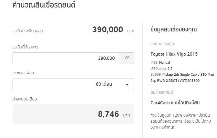217x138 pixels.
Task: Open the 60 เดือน installment period dropdown
Action: pos(73,84)
